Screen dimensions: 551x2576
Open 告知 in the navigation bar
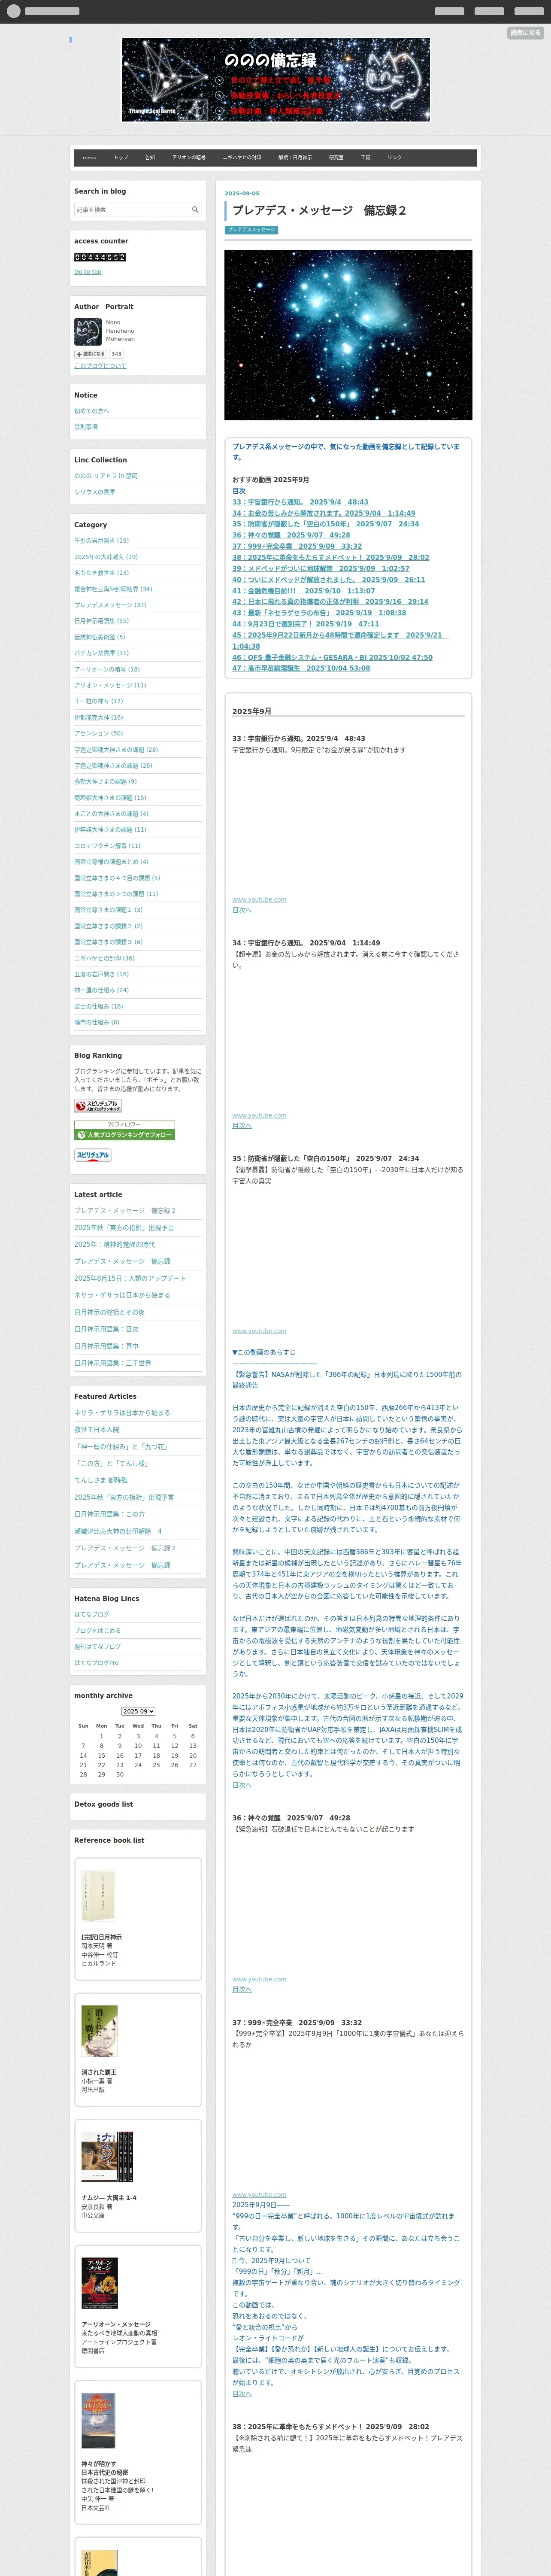click(x=150, y=157)
